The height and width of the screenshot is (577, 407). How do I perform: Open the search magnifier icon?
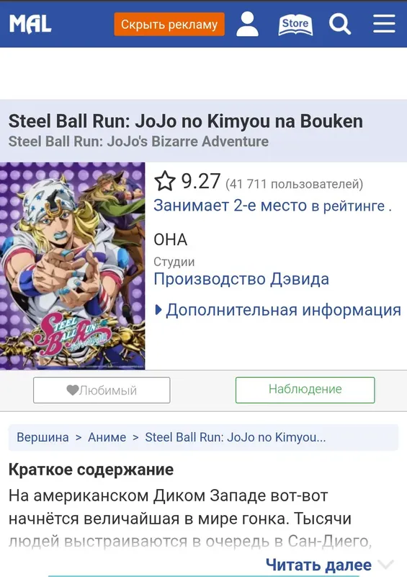340,24
